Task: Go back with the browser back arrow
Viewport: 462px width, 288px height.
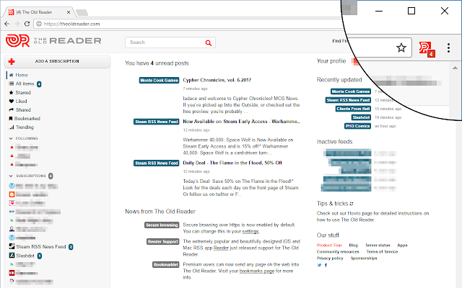Action: (7, 24)
